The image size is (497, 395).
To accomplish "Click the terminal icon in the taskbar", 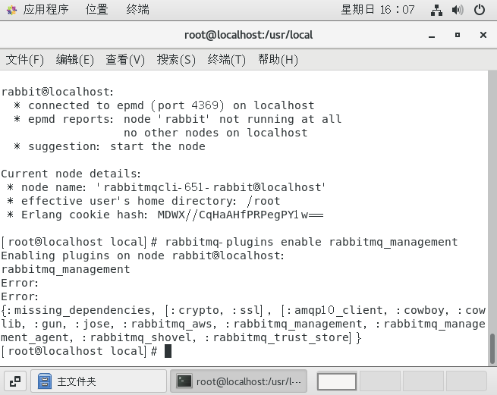I will point(184,381).
